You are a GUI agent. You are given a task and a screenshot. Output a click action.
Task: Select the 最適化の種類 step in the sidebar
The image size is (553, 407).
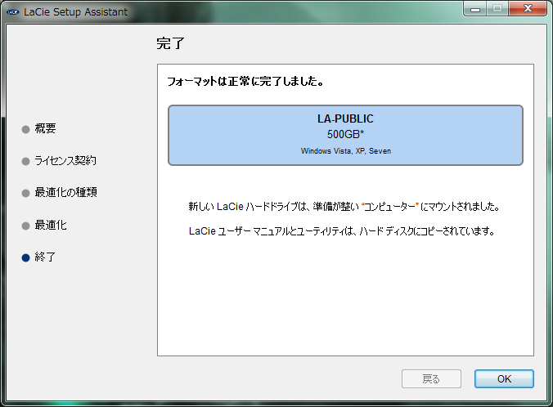pos(65,192)
